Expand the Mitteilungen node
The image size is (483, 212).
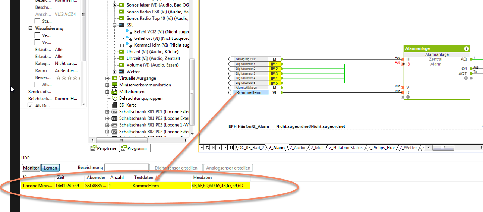click(107, 92)
